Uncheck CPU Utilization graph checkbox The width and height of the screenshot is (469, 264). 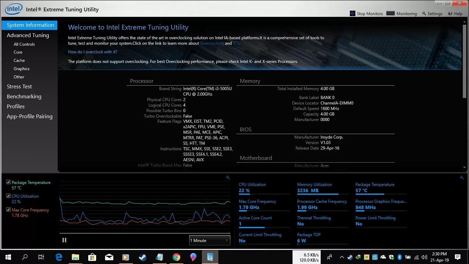pyautogui.click(x=9, y=196)
